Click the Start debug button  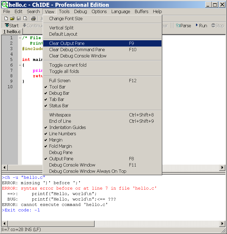click(x=12, y=26)
